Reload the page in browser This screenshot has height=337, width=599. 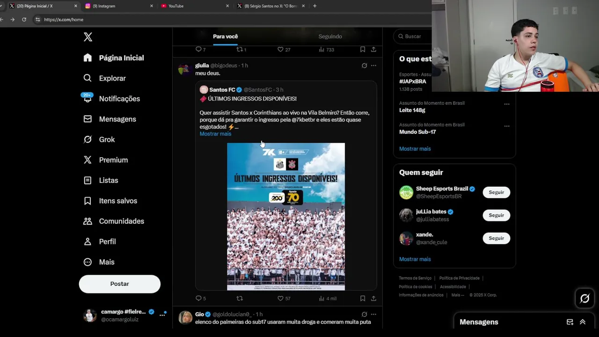(24, 20)
